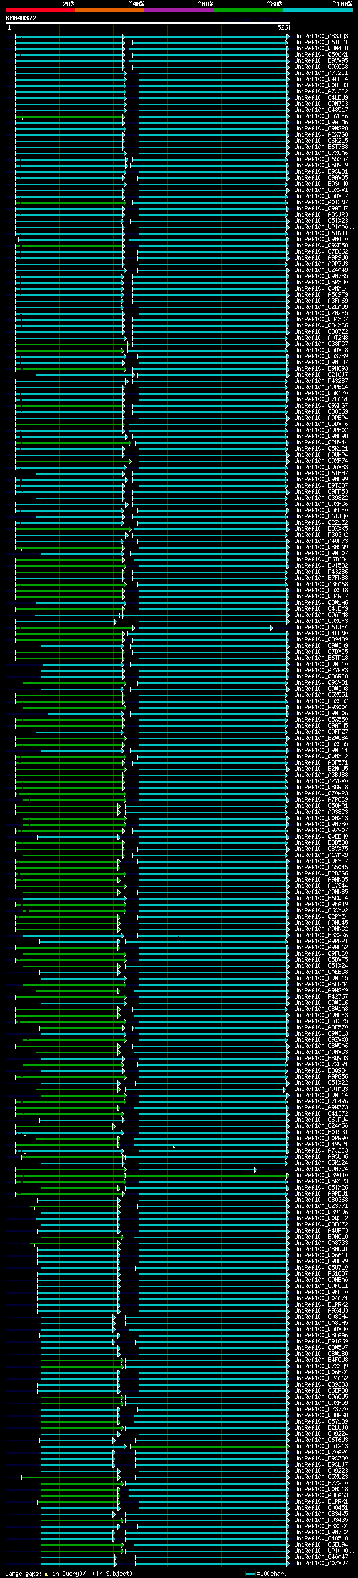The image size is (358, 1578).
Task: Select label UniRef100_Q7XUA6
Action: [321, 153]
